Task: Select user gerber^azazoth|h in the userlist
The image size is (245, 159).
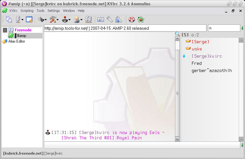Action: click(x=211, y=71)
